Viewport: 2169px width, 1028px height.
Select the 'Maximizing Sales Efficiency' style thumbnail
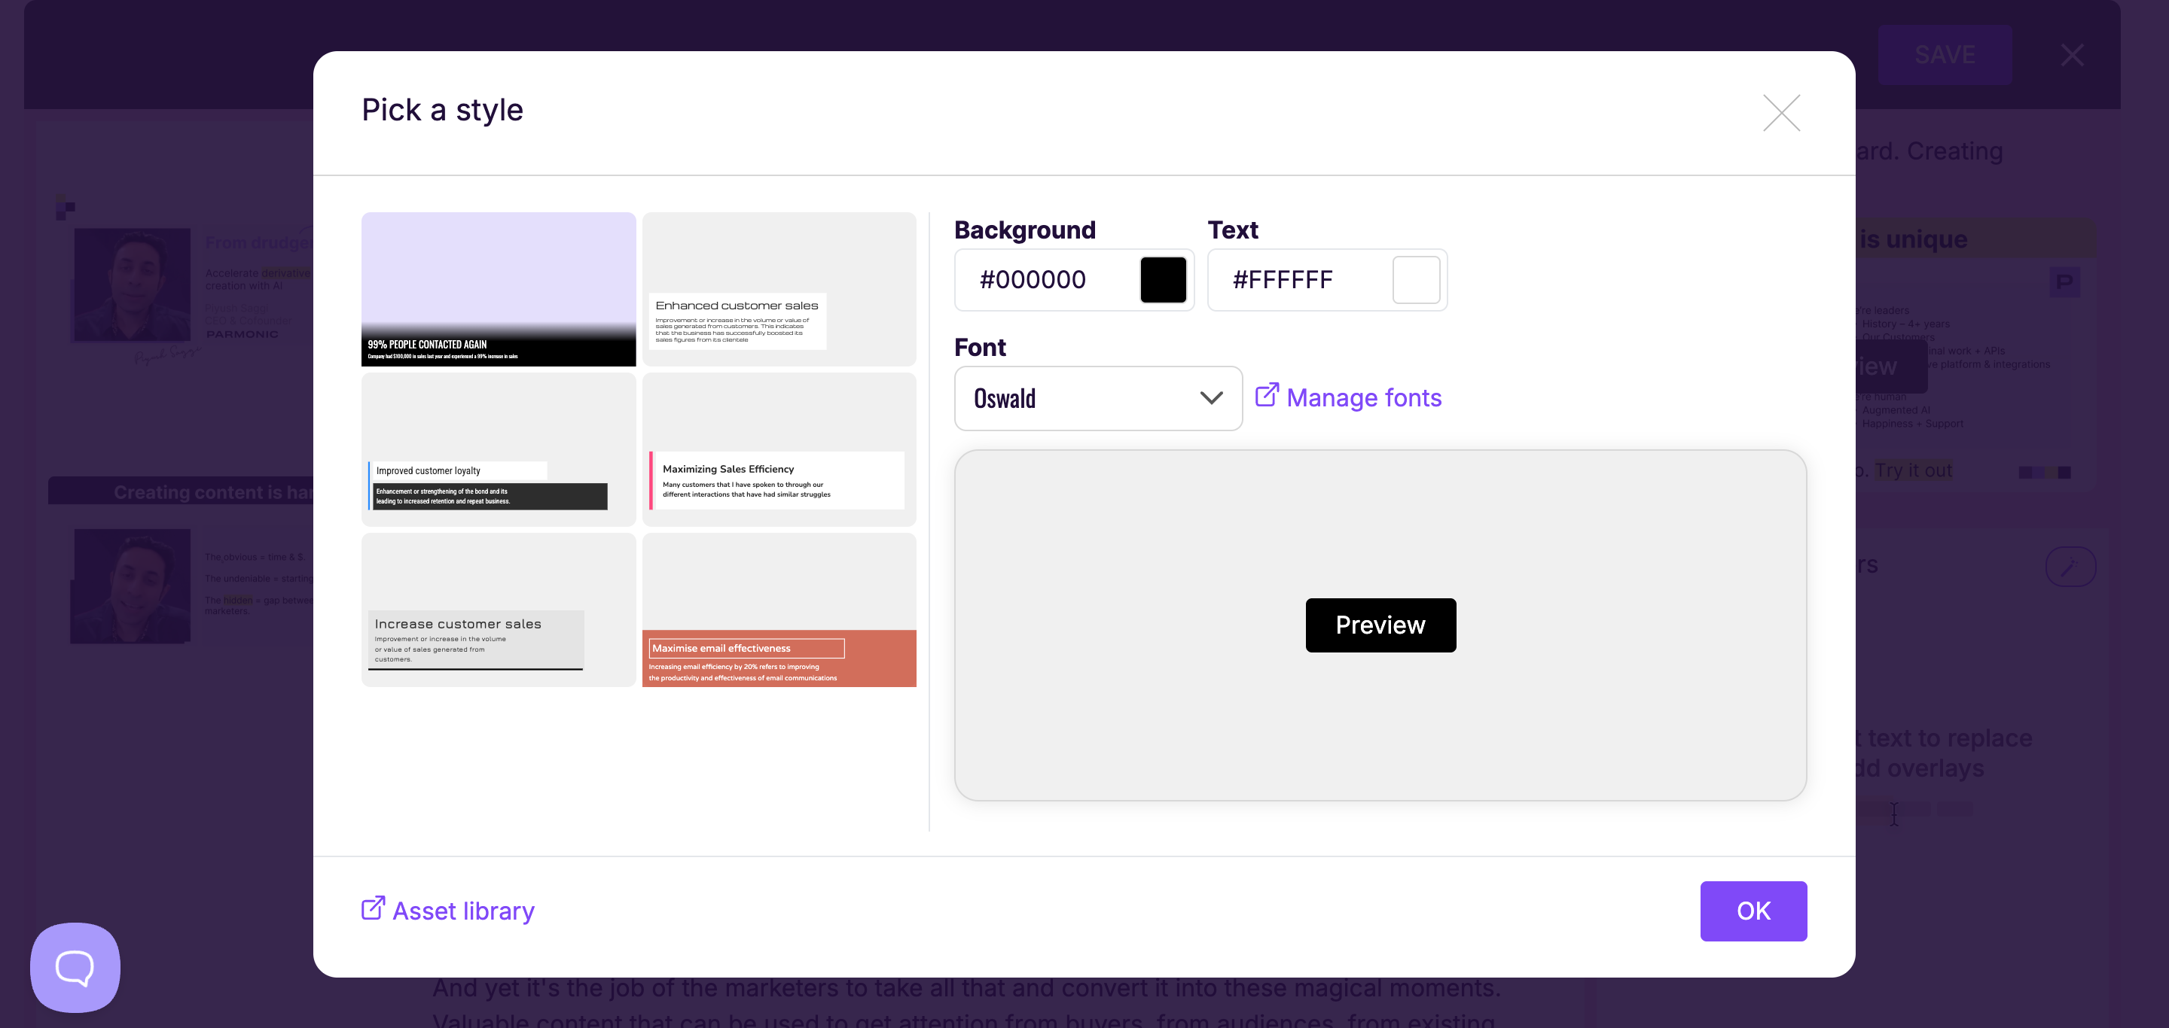click(x=779, y=449)
